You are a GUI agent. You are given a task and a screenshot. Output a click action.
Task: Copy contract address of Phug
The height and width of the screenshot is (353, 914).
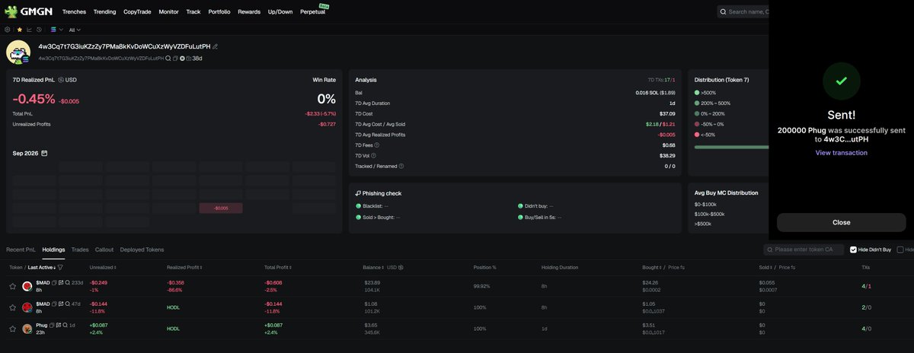pos(52,325)
